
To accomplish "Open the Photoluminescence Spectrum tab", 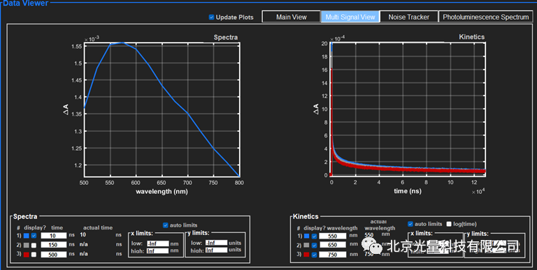I will [x=486, y=17].
